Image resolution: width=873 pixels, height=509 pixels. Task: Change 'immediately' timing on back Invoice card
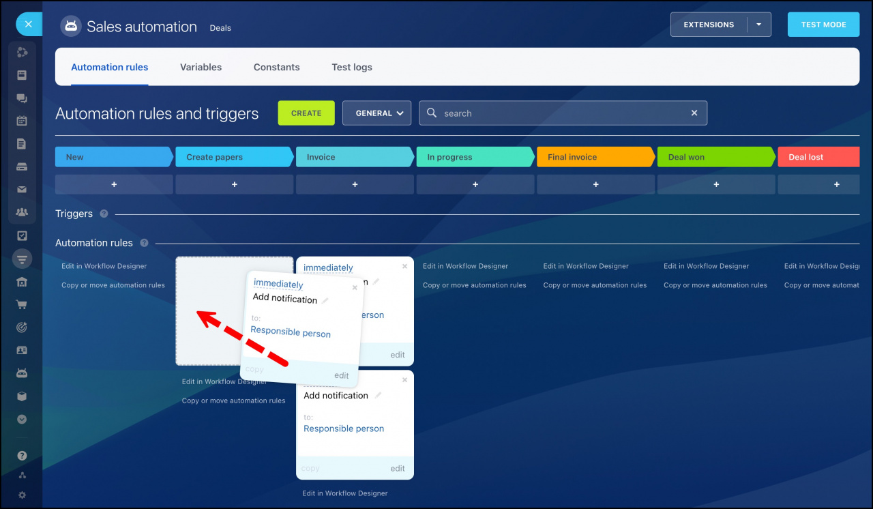(328, 268)
